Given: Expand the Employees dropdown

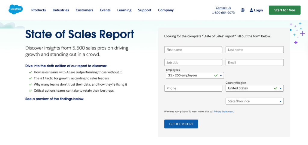Looking at the screenshot, I should (x=195, y=75).
